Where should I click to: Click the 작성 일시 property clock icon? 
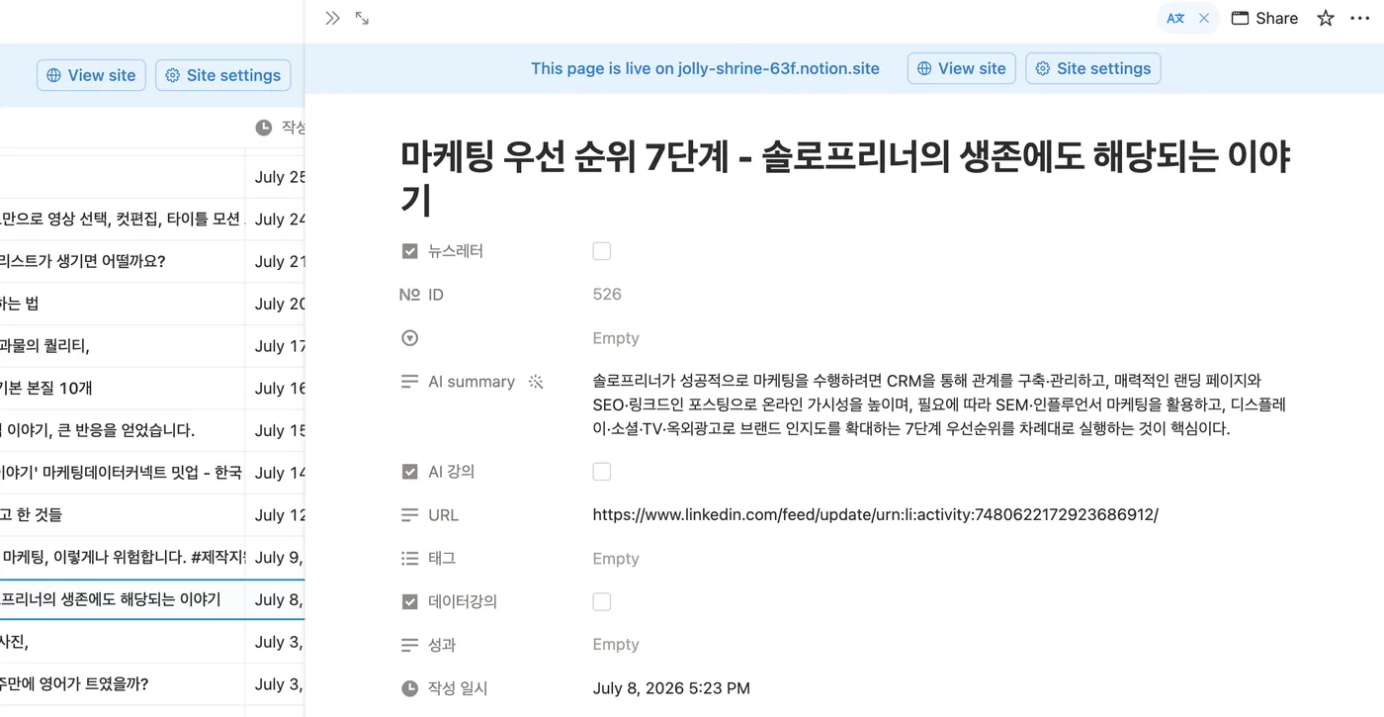[x=410, y=688]
